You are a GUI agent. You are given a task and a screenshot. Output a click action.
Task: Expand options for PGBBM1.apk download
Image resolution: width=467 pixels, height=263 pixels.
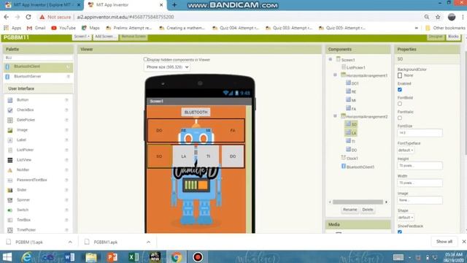click(148, 242)
